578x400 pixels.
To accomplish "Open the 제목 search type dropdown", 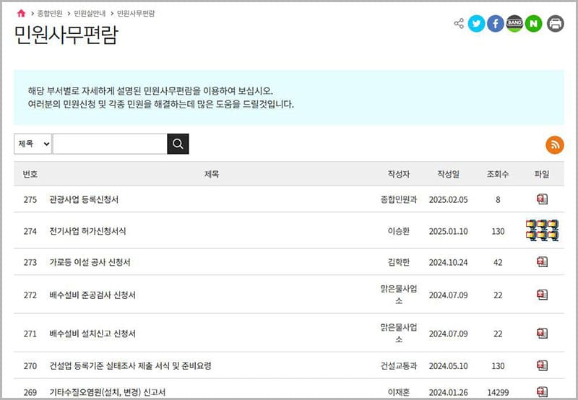I will click(33, 144).
